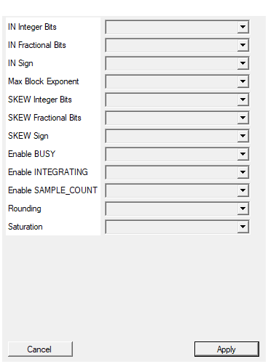Click inside the IN Sign value field
Screen dimensions: 268x364
172,63
